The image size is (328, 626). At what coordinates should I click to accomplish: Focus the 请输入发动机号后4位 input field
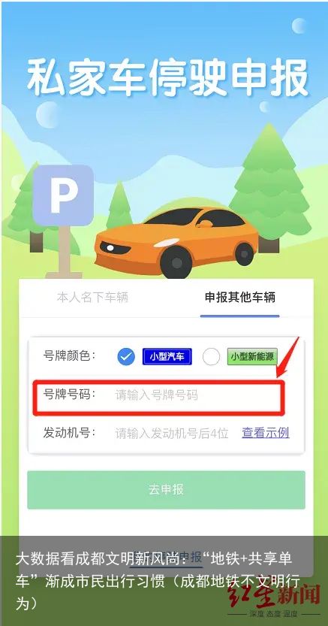[x=172, y=433]
